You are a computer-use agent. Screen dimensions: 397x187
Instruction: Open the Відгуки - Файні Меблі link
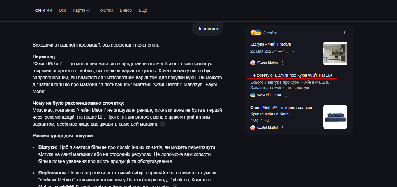click(x=271, y=44)
